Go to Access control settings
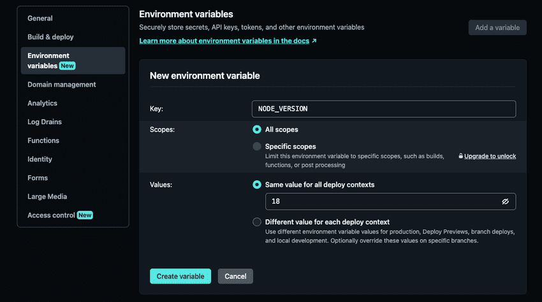542x302 pixels. click(x=52, y=215)
